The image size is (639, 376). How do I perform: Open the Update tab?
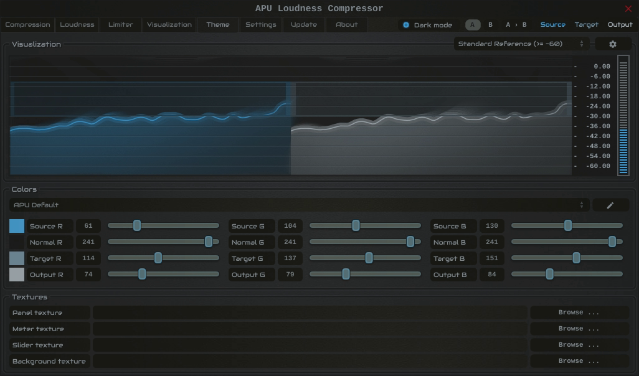click(303, 25)
